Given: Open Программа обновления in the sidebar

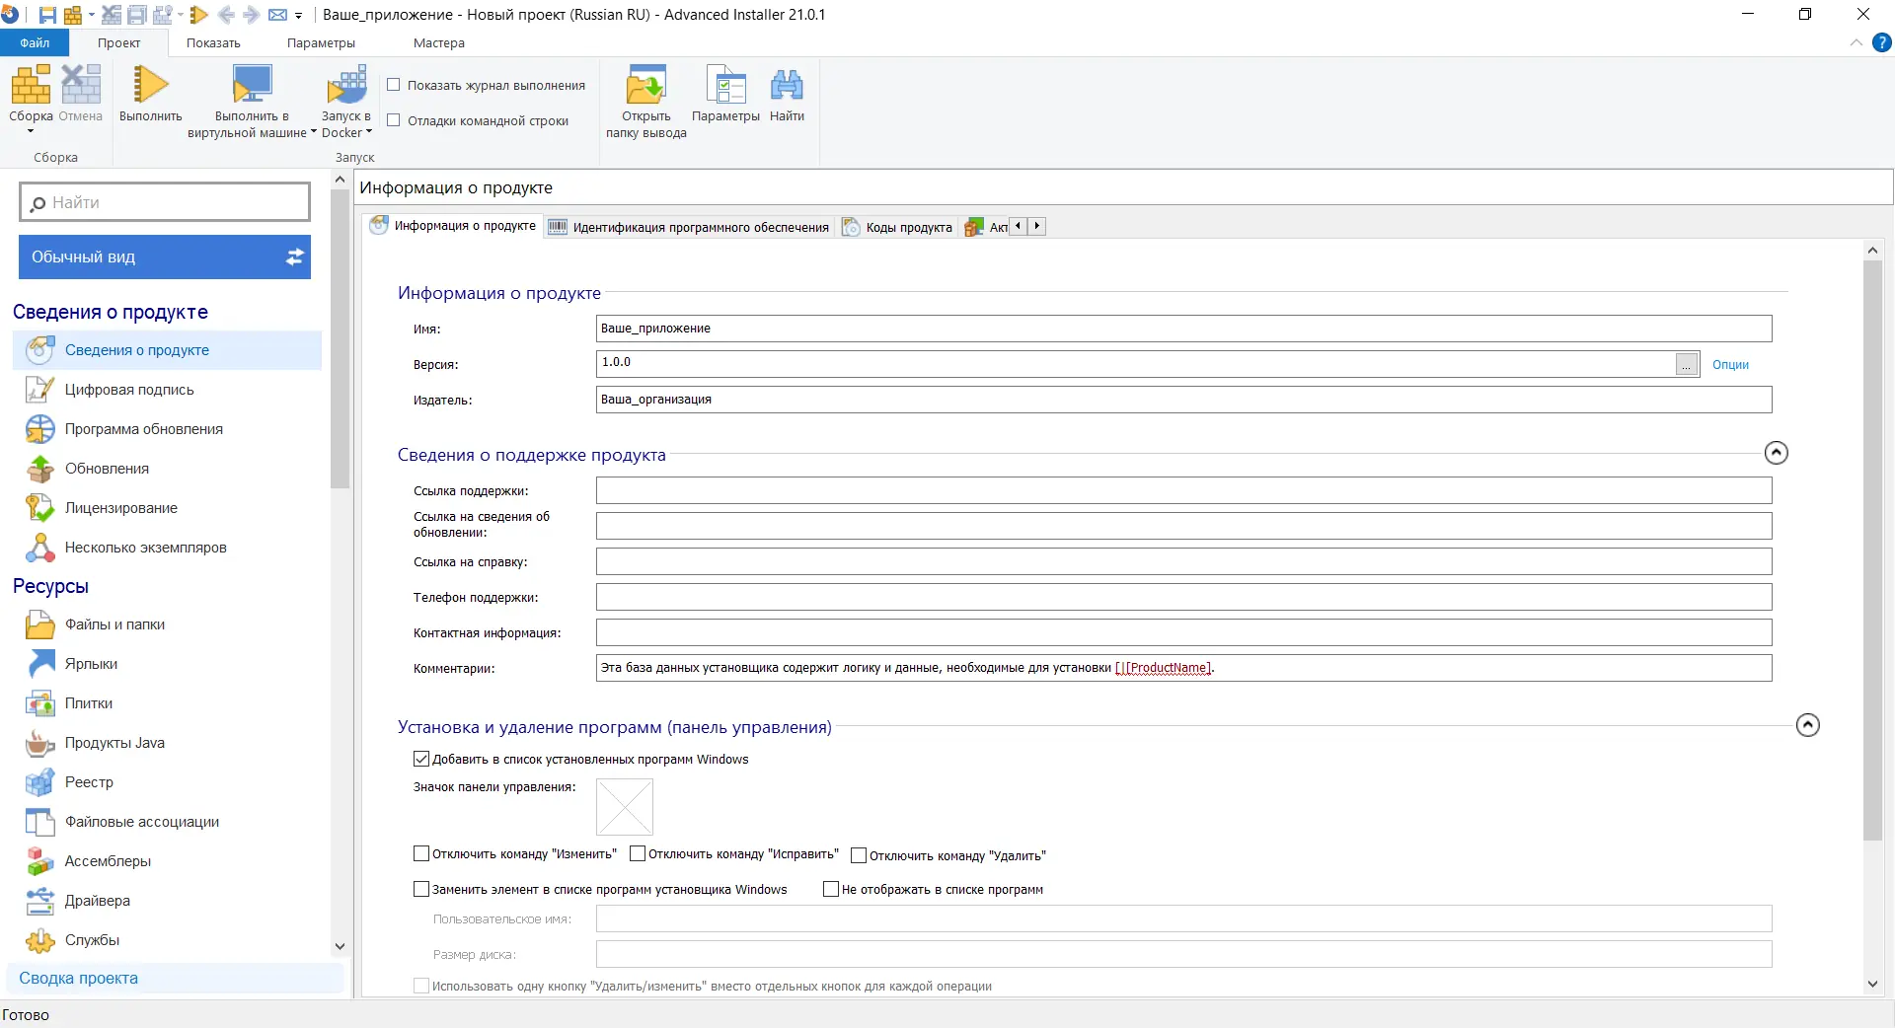Looking at the screenshot, I should [x=167, y=429].
